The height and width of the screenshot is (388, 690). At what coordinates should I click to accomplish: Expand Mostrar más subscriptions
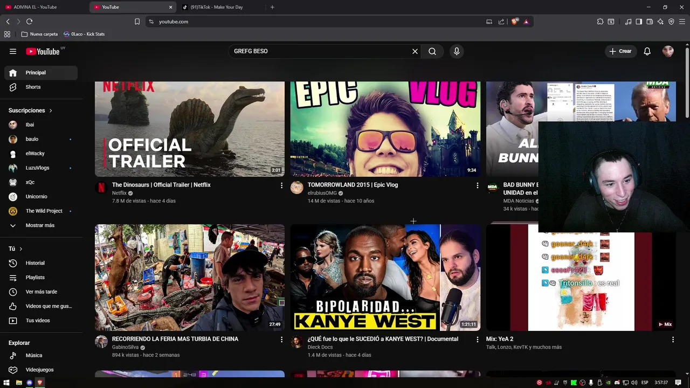tap(41, 225)
